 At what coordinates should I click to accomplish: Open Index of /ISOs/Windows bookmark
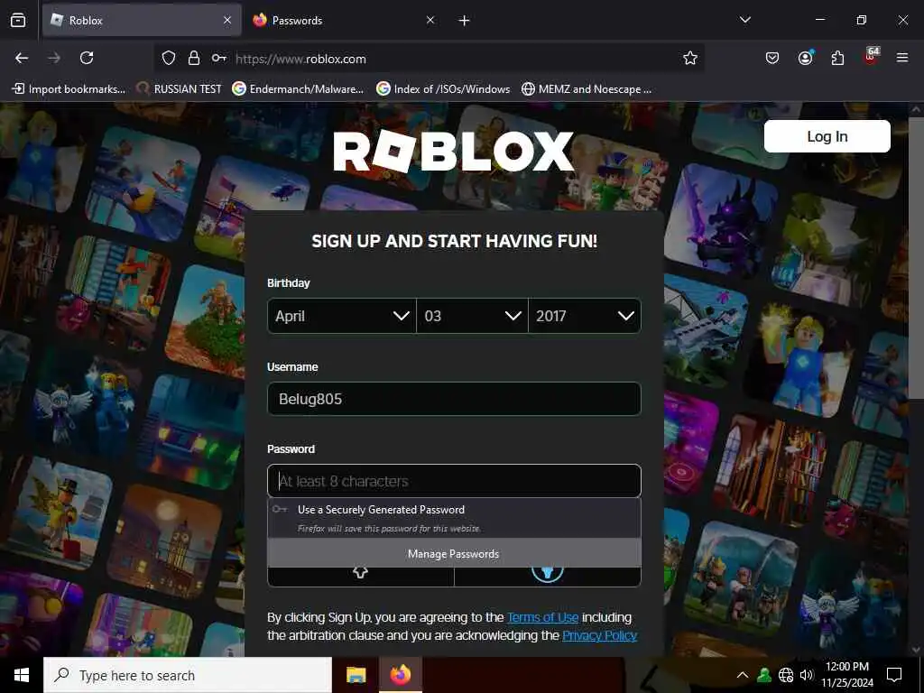click(x=443, y=89)
